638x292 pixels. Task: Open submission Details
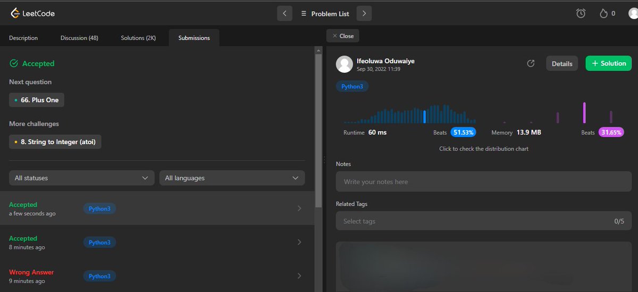click(562, 63)
